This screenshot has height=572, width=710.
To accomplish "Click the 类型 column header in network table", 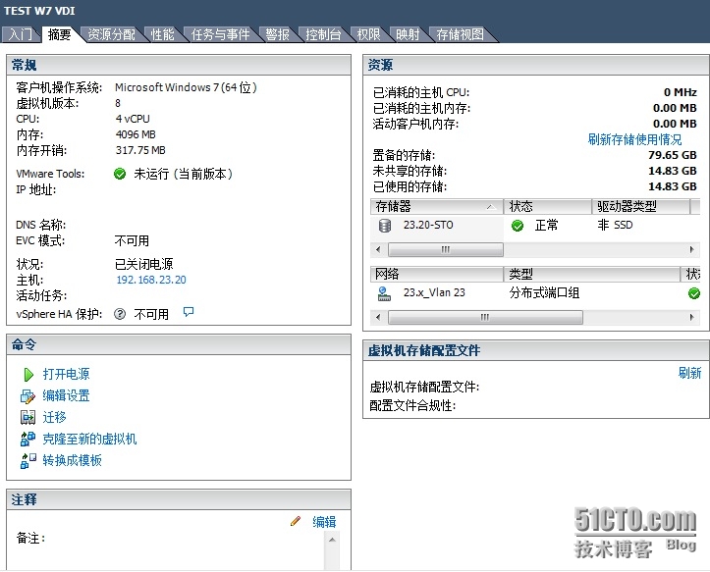I will pos(592,275).
